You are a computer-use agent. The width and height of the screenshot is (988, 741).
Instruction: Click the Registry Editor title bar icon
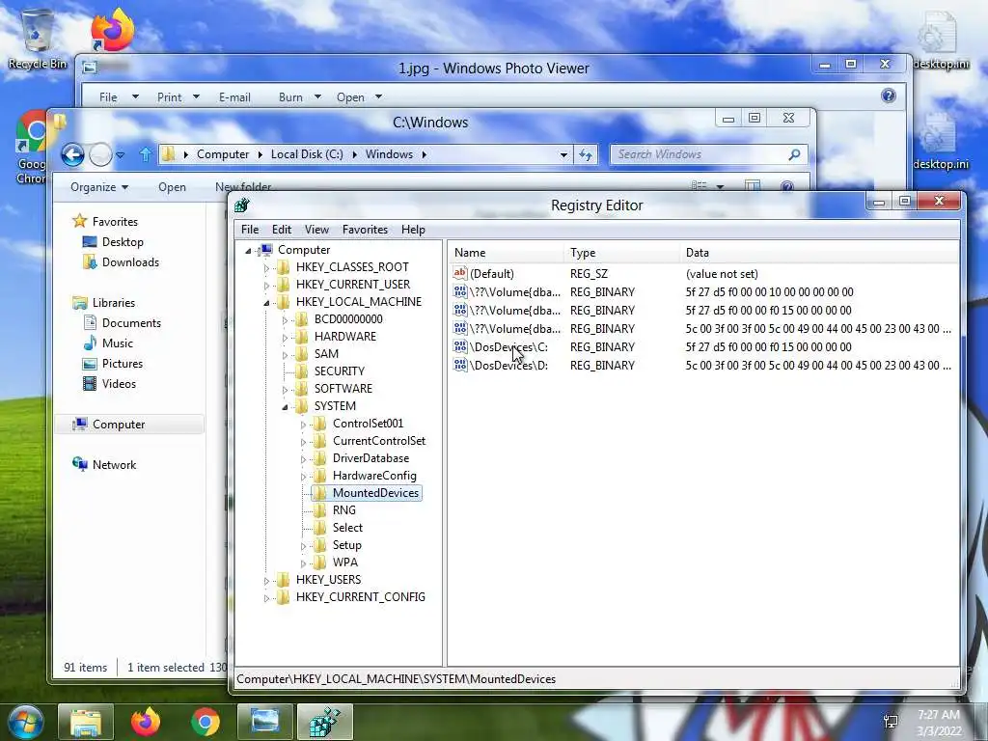pos(242,205)
